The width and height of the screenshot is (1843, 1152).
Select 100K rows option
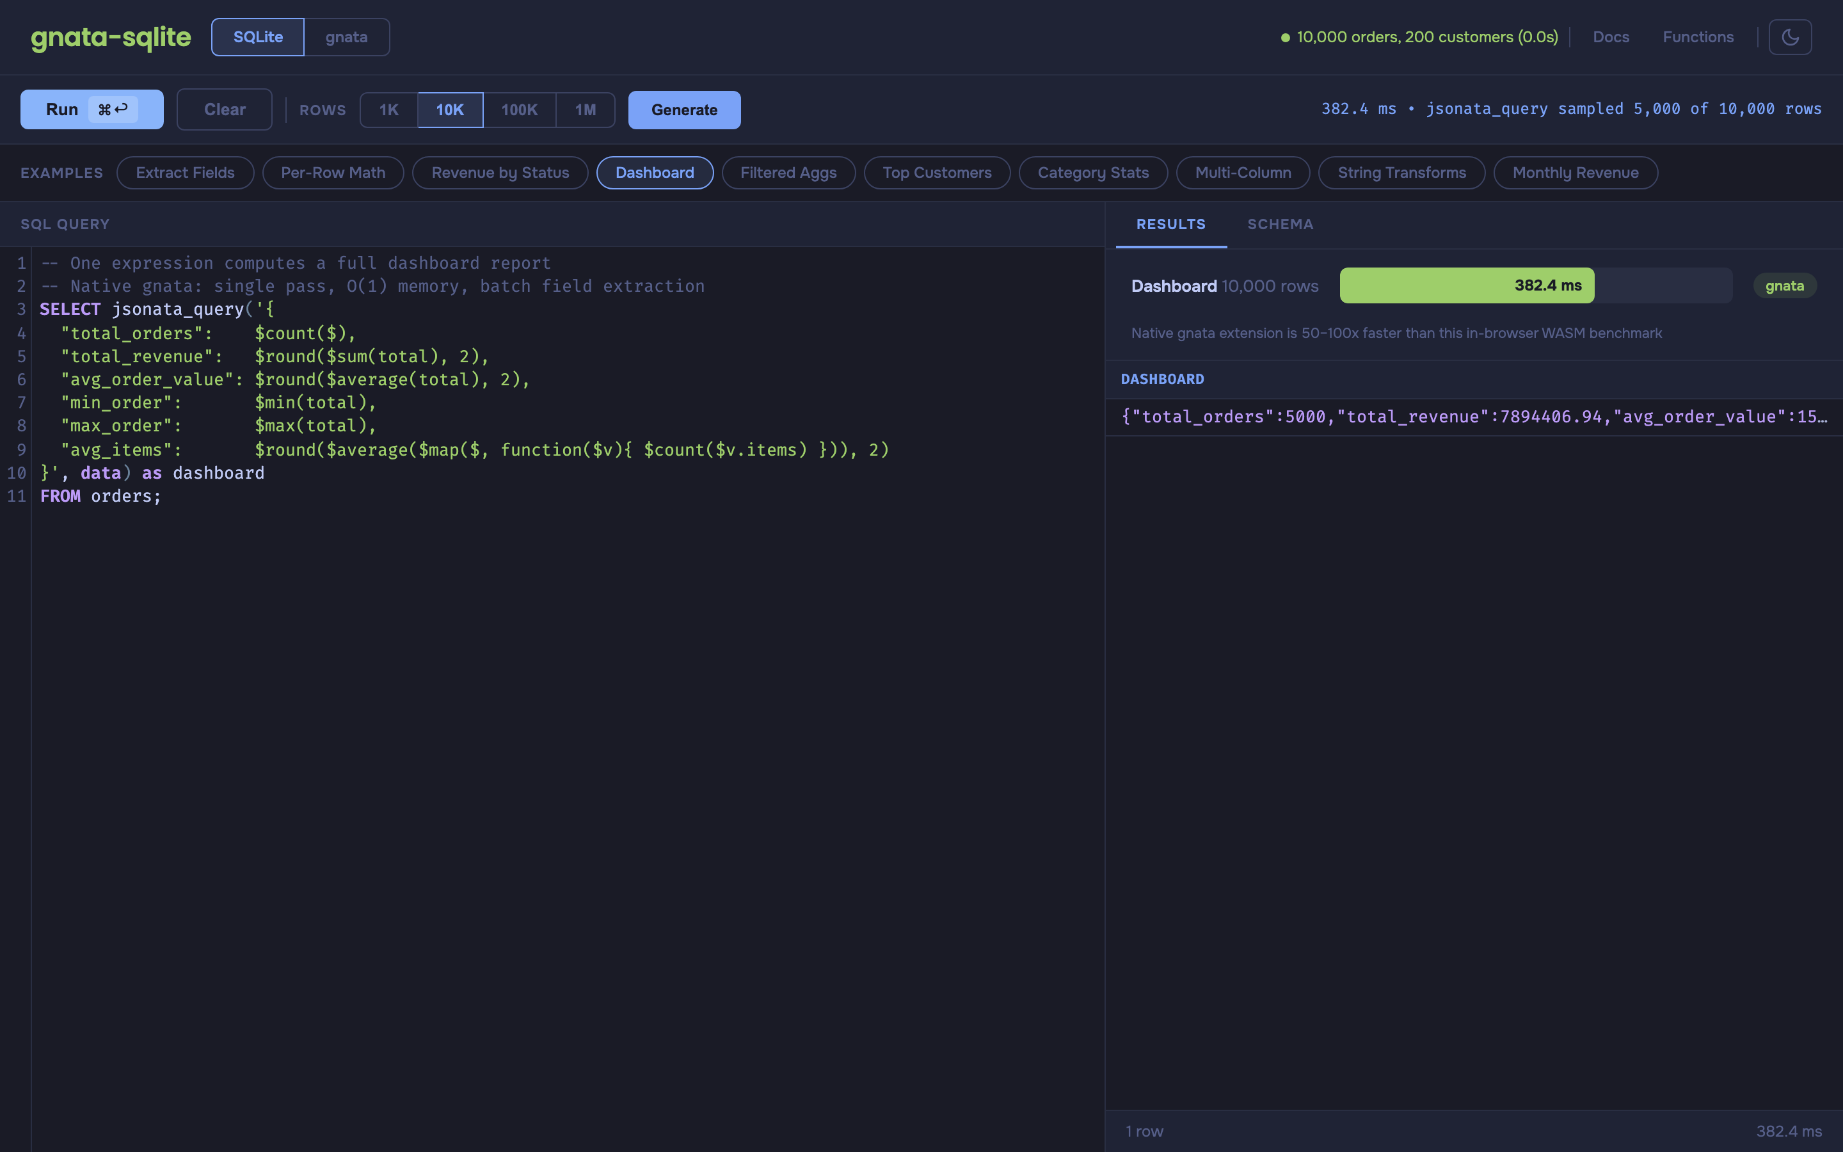[x=520, y=109]
